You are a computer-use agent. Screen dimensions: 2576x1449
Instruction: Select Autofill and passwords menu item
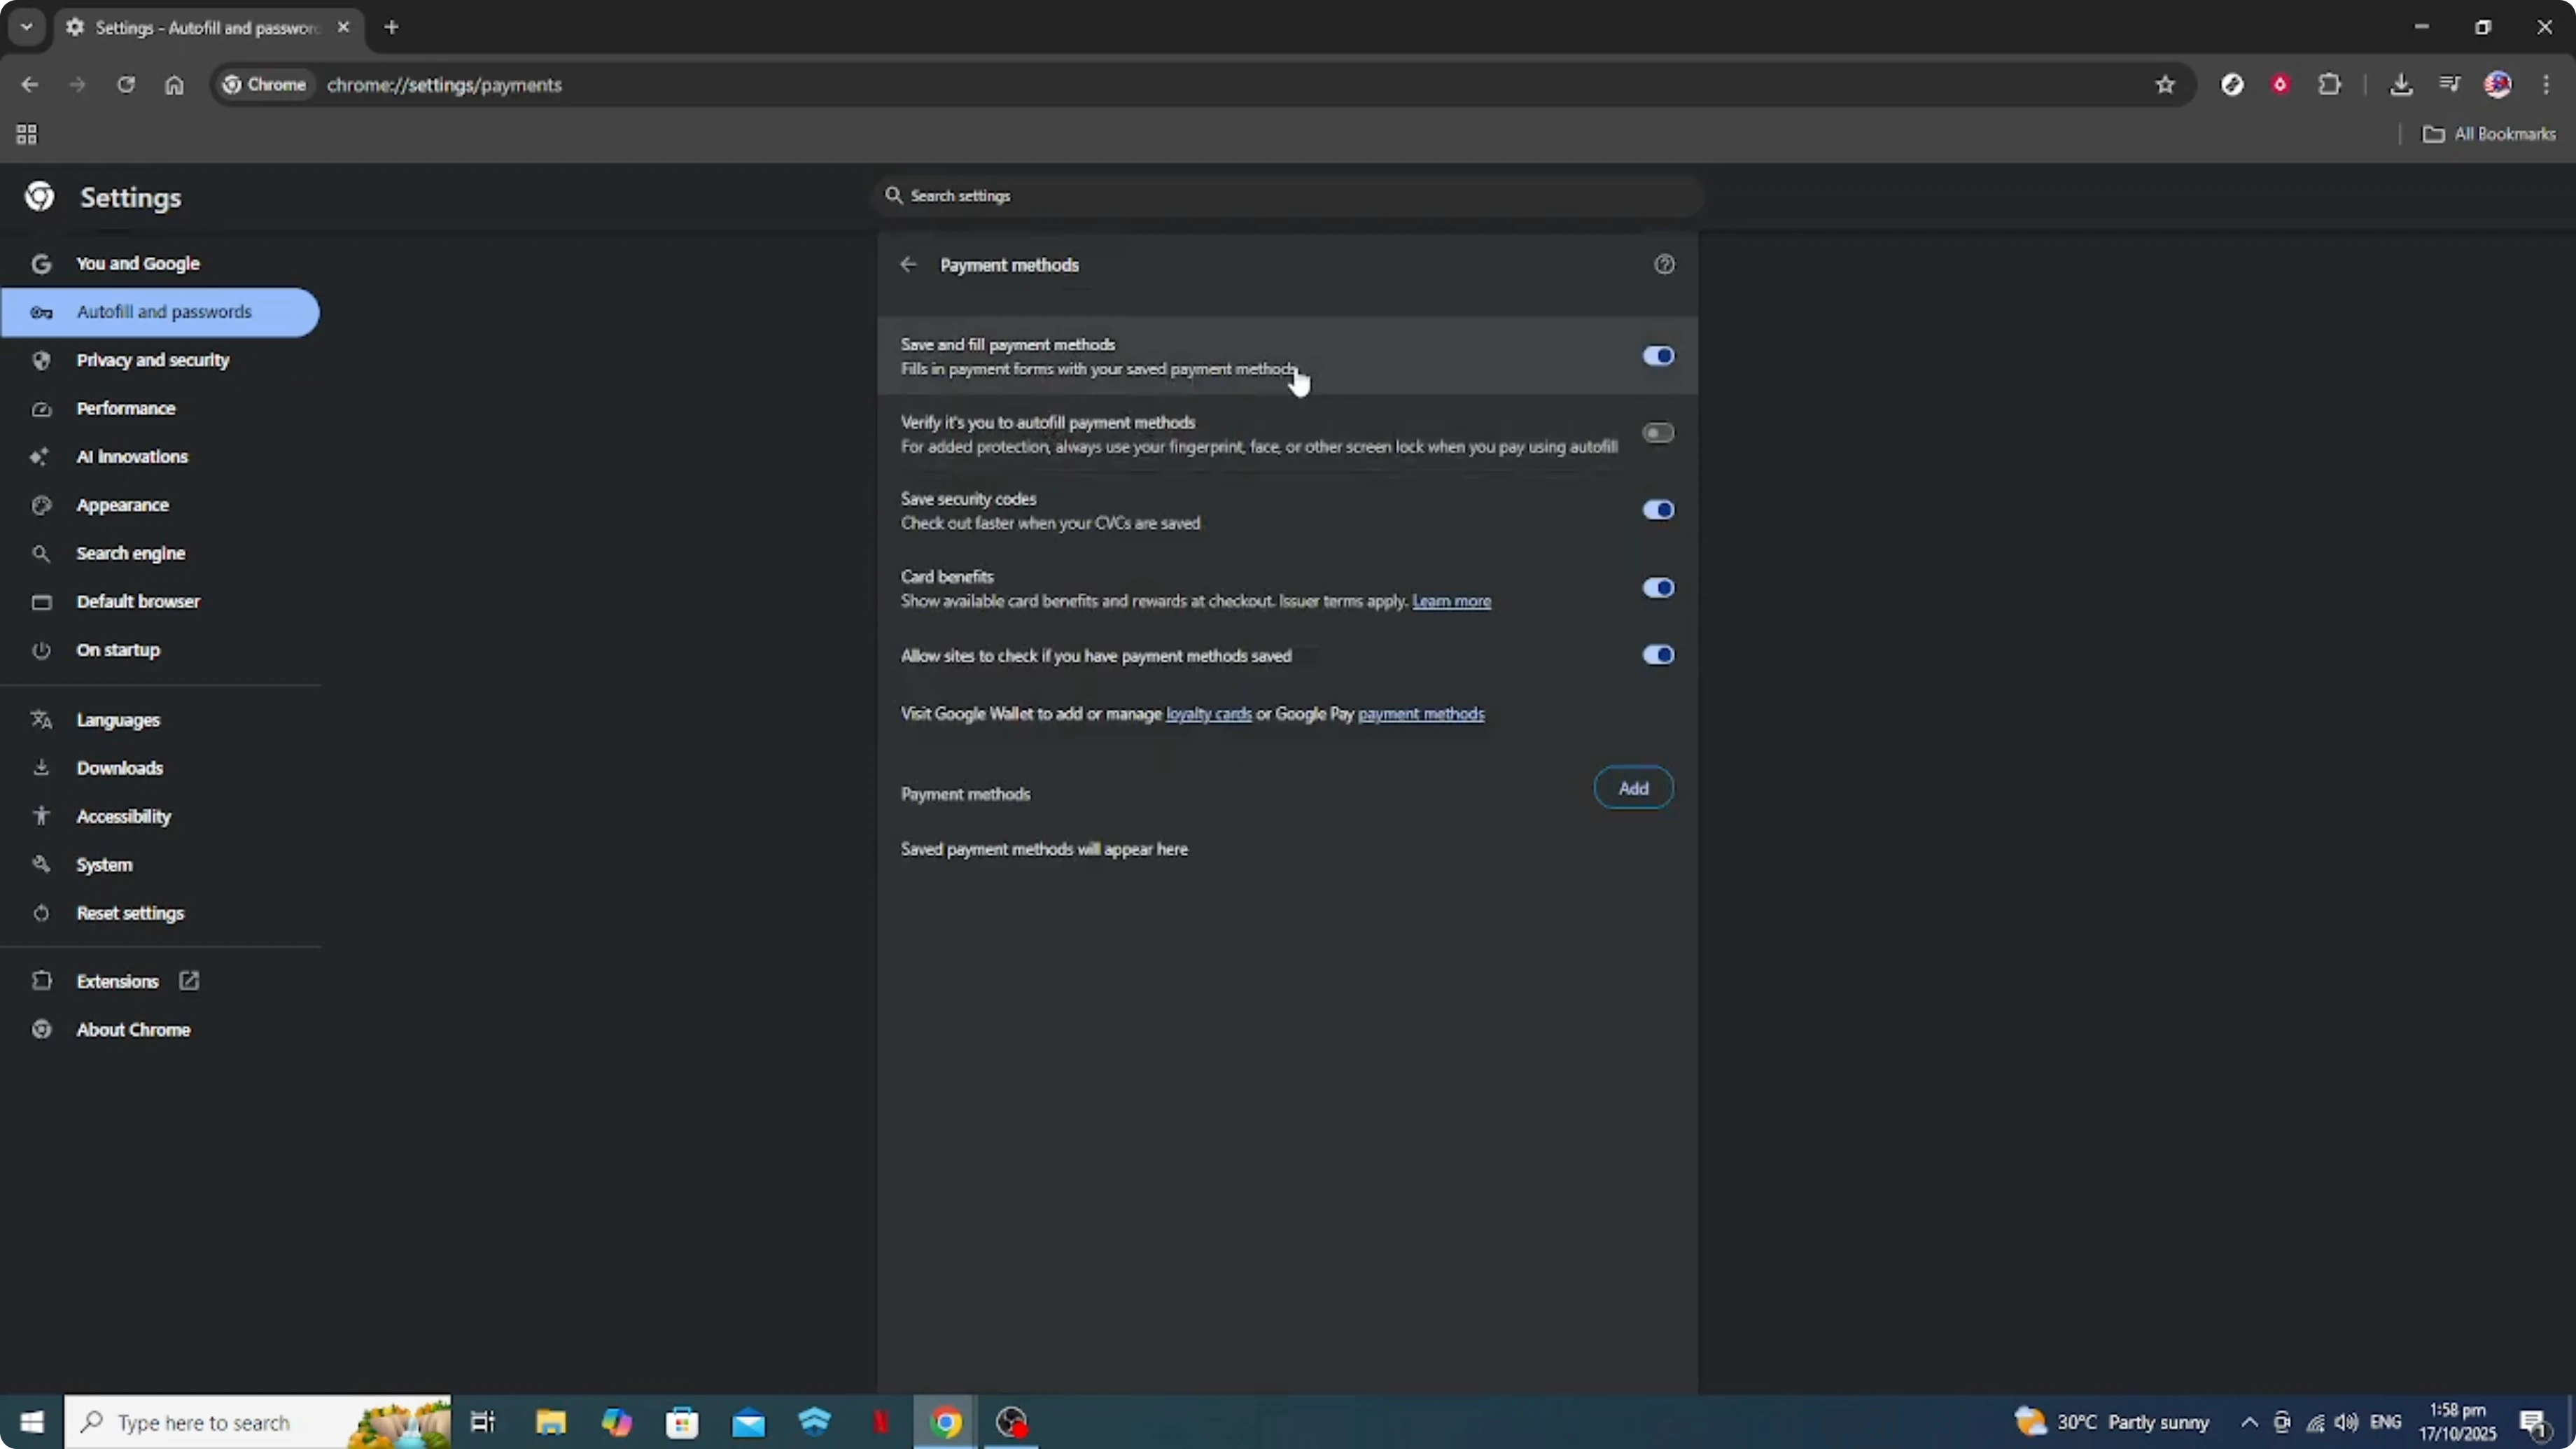point(160,312)
